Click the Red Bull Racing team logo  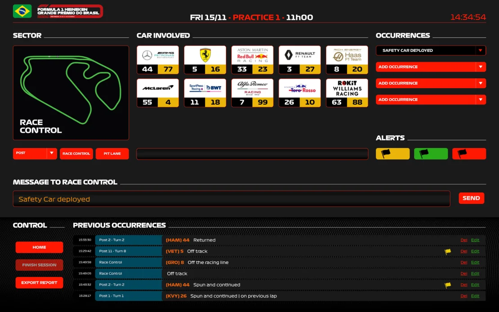coord(252,55)
